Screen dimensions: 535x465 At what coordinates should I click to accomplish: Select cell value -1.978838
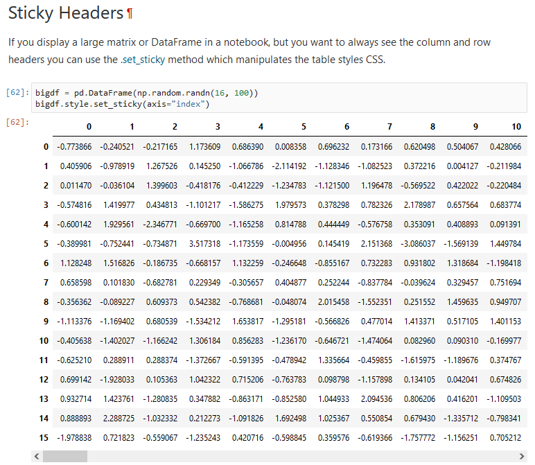coord(74,438)
